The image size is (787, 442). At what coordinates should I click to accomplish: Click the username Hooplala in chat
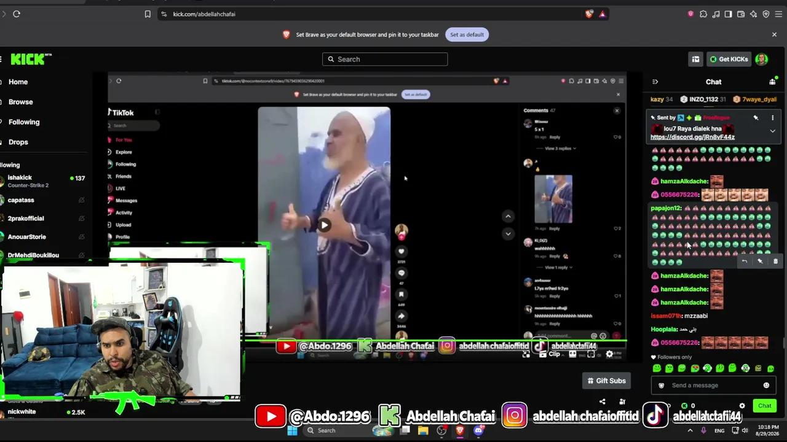point(664,329)
